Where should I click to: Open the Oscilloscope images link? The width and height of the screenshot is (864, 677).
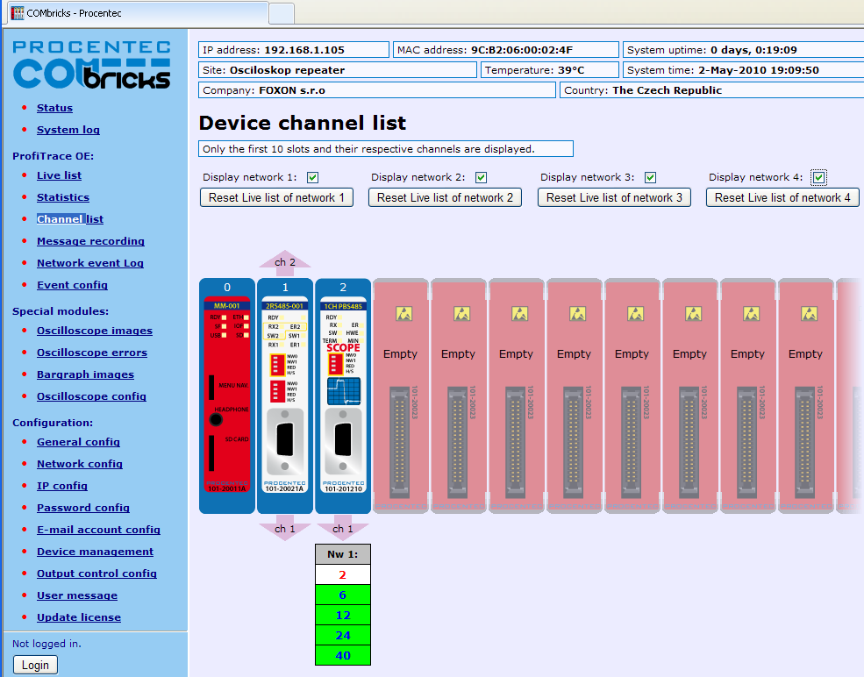95,331
